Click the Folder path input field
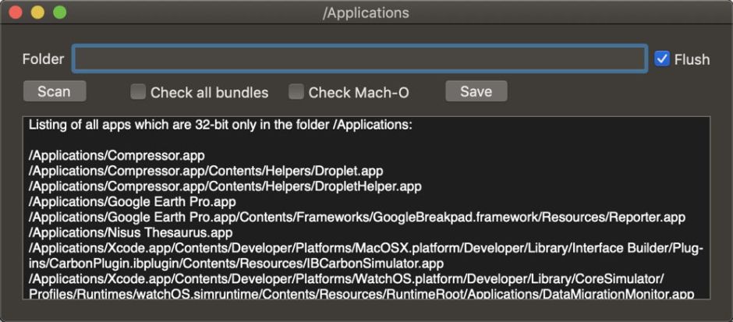This screenshot has width=733, height=322. point(359,59)
